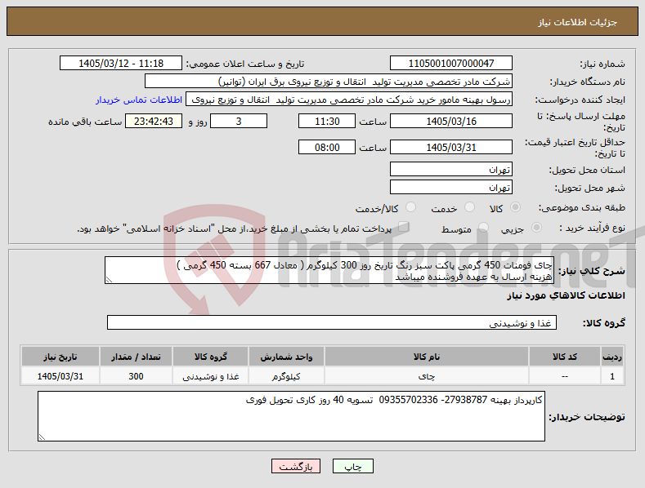Click the غذا و نوشیدنی table cell
The height and width of the screenshot is (488, 645).
click(211, 376)
